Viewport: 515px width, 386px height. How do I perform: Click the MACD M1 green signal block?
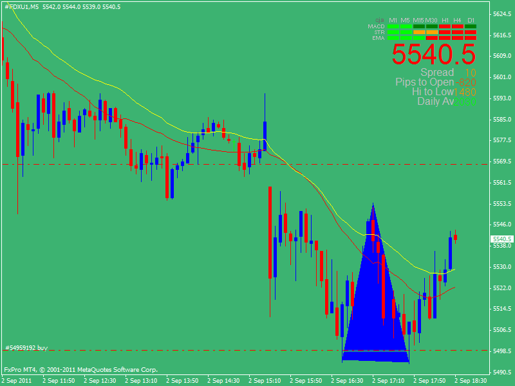coord(393,26)
